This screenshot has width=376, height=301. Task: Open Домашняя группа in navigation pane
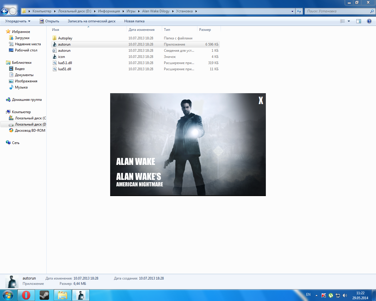tap(27, 100)
